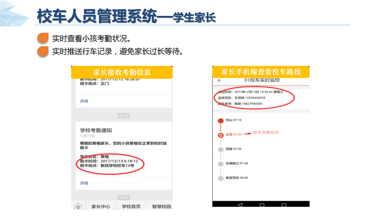Open the 智慧校园 bottom menu
This screenshot has height=217, width=385.
tap(161, 206)
